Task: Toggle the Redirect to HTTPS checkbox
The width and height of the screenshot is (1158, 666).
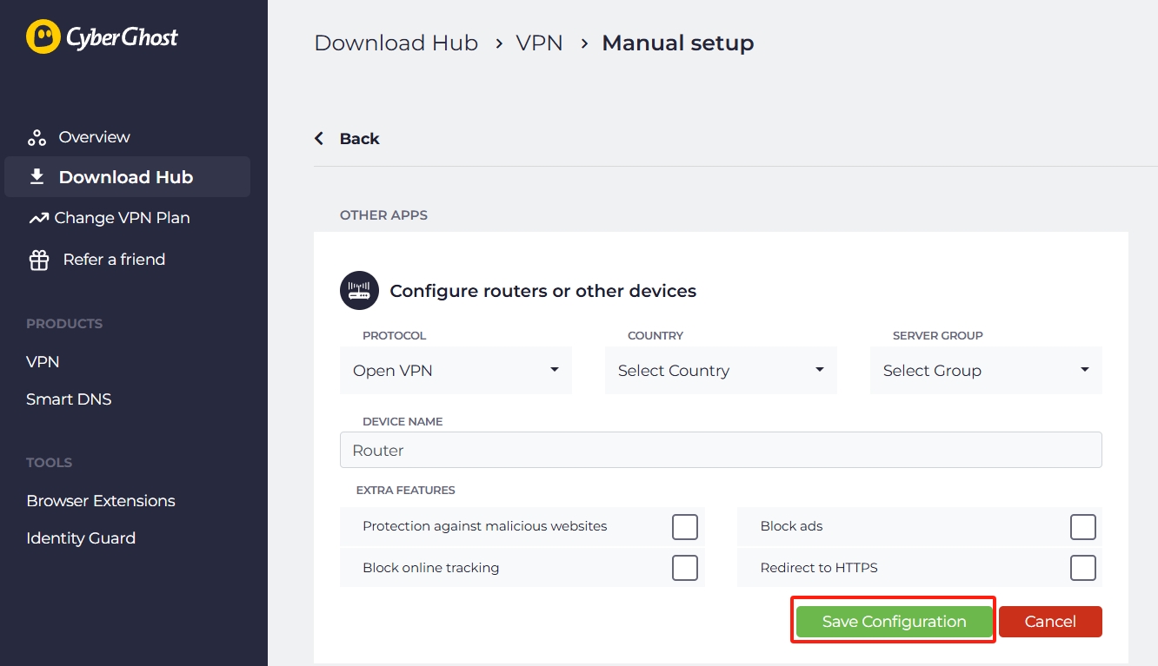Action: 1083,568
